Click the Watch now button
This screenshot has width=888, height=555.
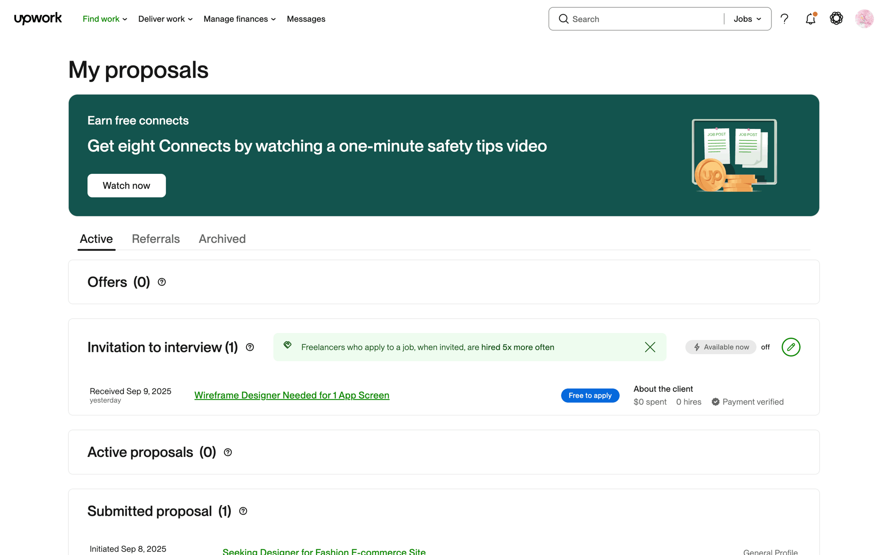126,185
